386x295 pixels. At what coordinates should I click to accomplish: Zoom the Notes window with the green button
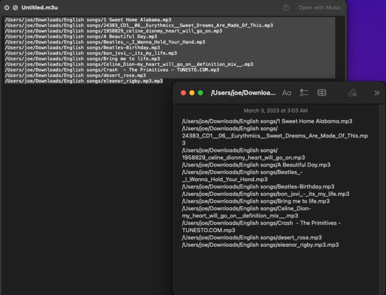[201, 93]
